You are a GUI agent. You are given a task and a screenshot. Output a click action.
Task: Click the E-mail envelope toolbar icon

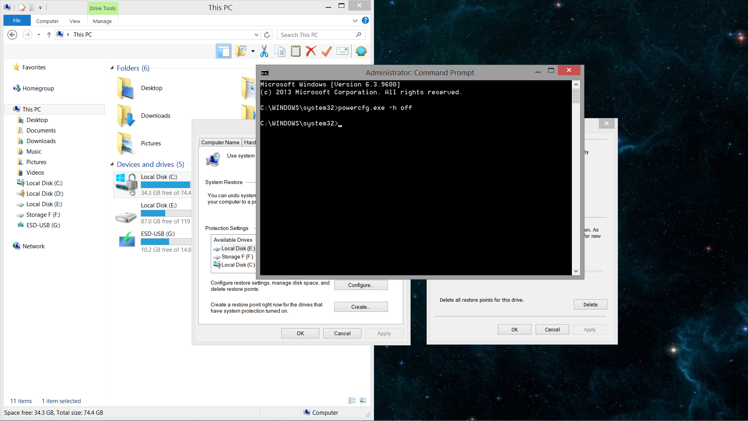[342, 51]
